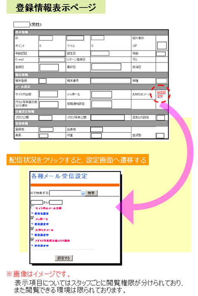
Task: Click the 登録情報表示ページ page title
Action: tap(56, 8)
